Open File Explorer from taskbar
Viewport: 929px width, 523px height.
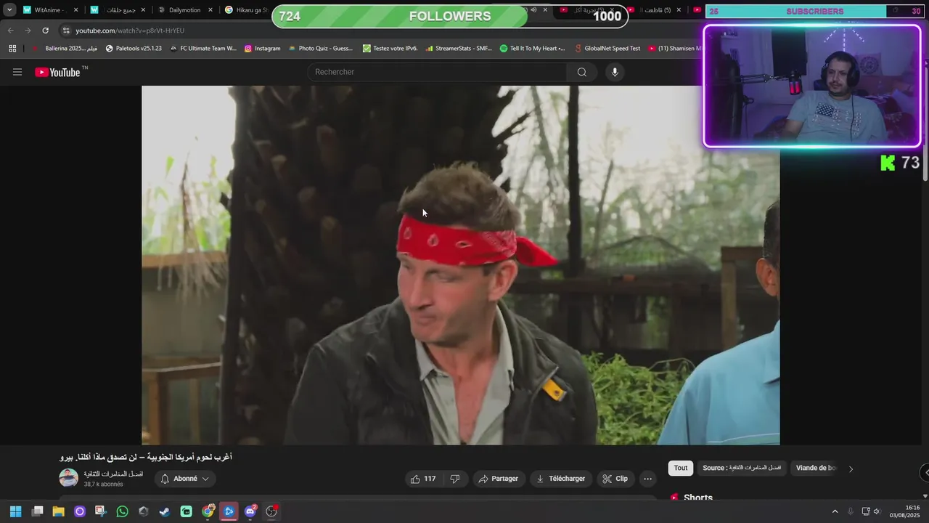pos(59,511)
